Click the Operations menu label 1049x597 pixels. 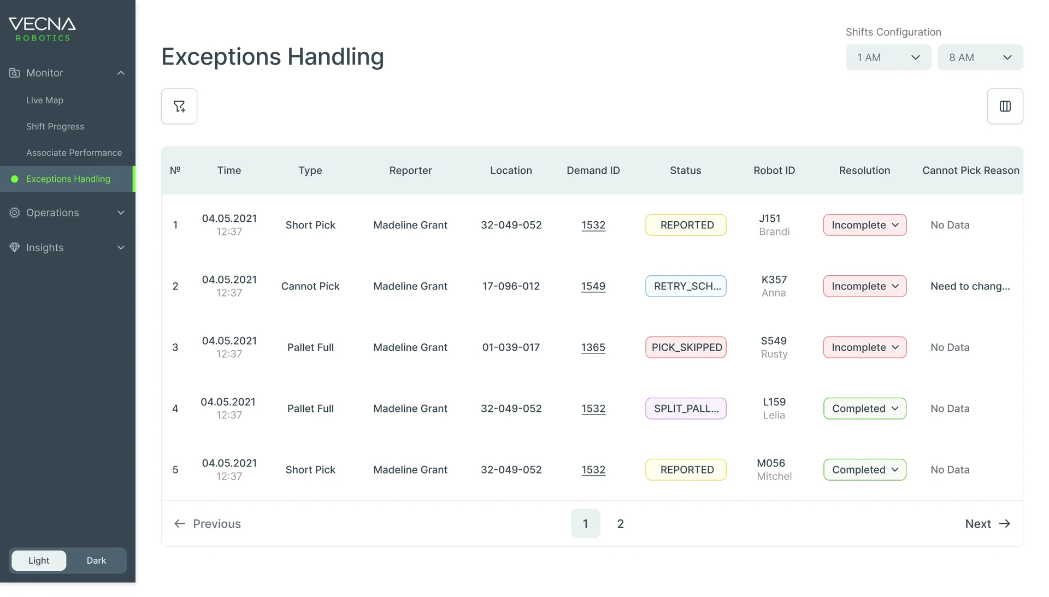(52, 212)
